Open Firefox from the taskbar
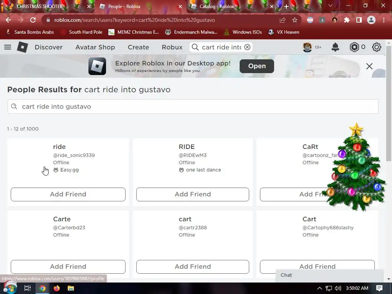The height and width of the screenshot is (294, 392). tap(57, 288)
